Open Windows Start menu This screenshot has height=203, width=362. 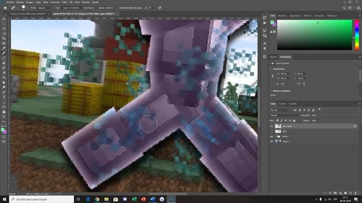[5, 199]
